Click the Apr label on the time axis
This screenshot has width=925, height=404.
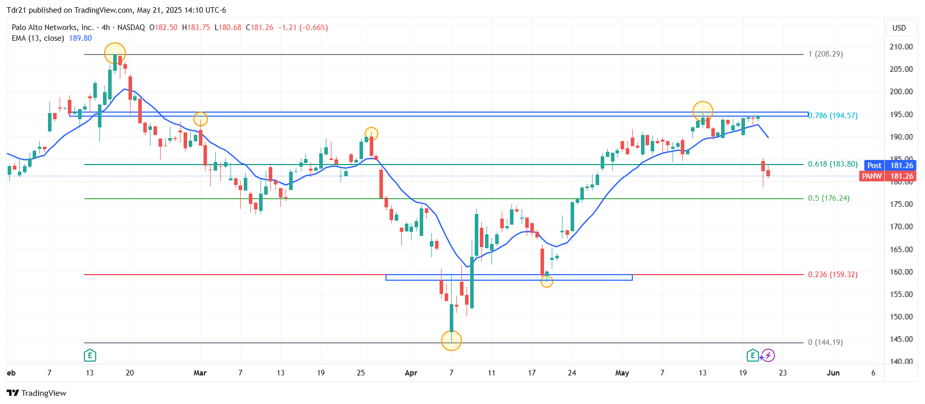pyautogui.click(x=411, y=373)
